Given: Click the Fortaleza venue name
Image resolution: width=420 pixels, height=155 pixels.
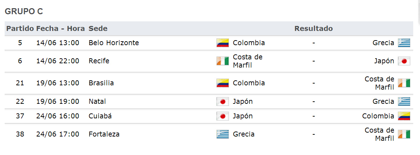Looking at the screenshot, I should 104,134.
